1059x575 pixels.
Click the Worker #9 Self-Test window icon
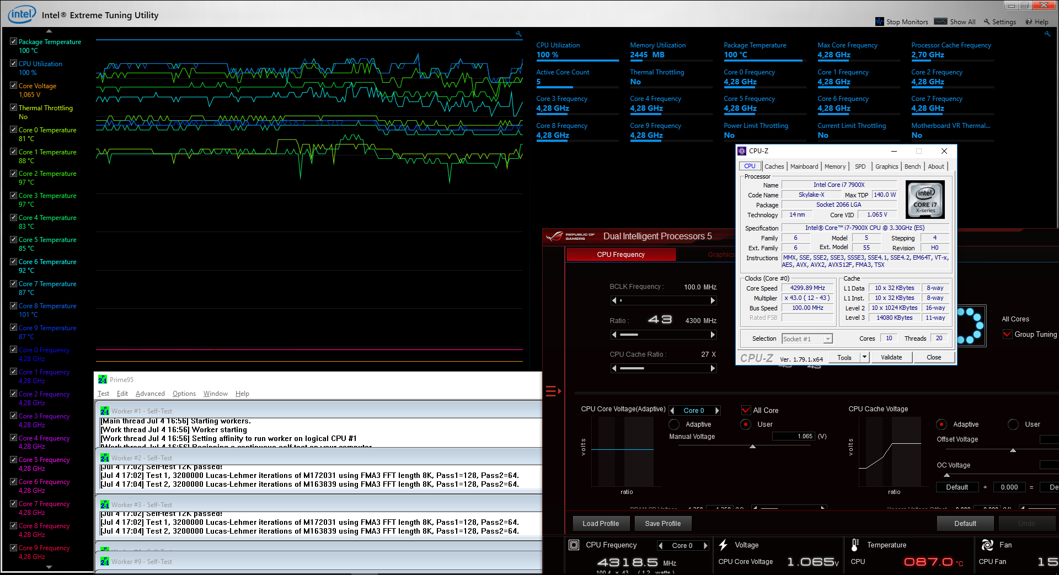(x=105, y=561)
